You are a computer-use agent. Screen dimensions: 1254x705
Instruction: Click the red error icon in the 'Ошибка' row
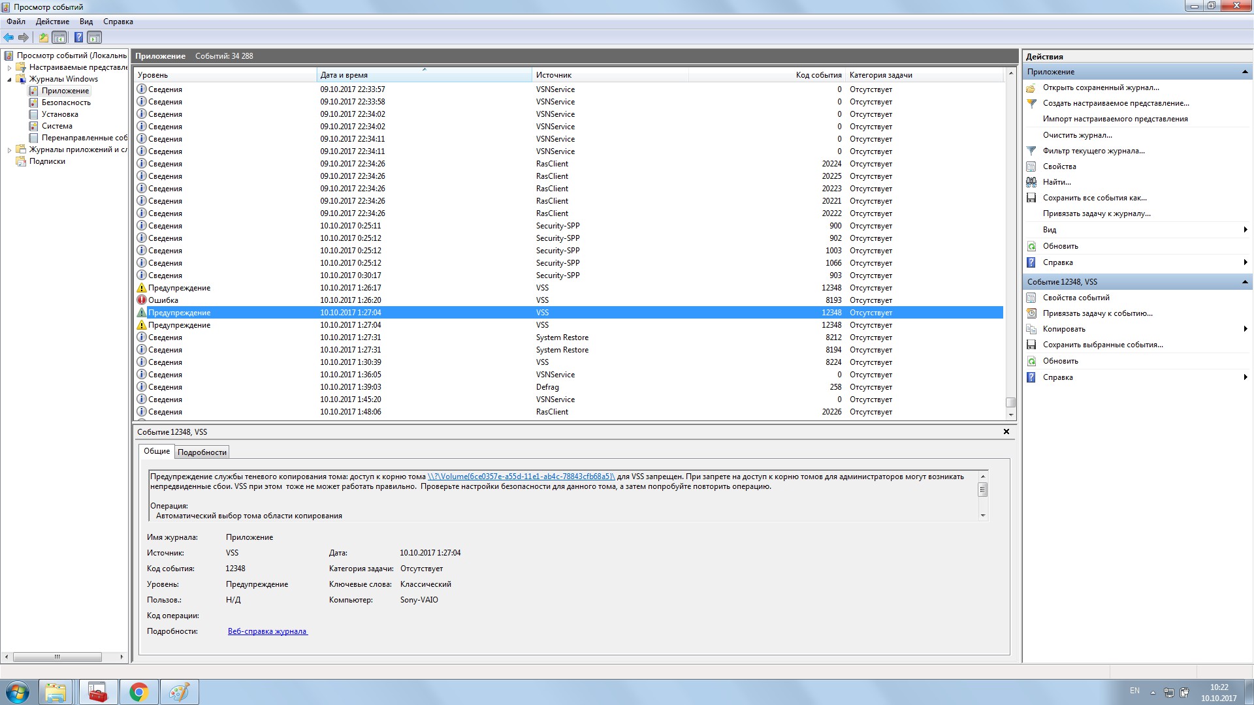click(x=141, y=300)
